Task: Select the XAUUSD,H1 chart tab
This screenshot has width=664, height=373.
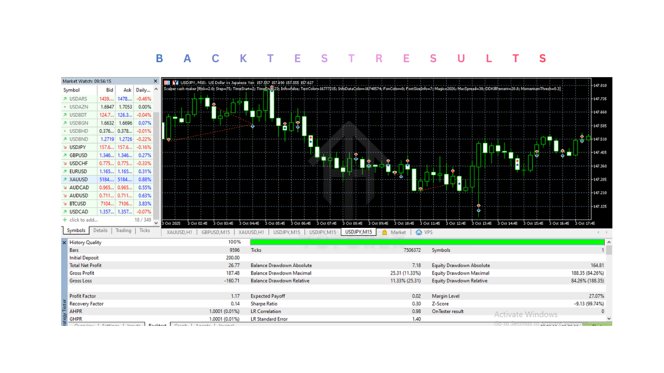Action: tap(179, 232)
